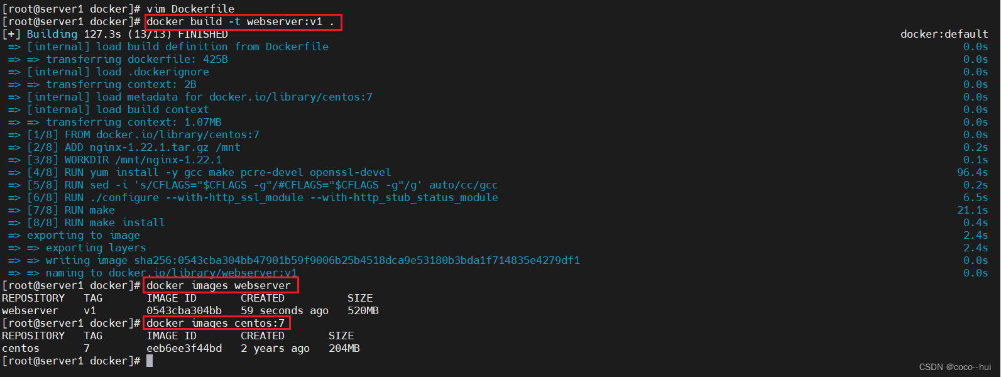Click the 520MB size value
This screenshot has height=377, width=1001.
pyautogui.click(x=363, y=310)
